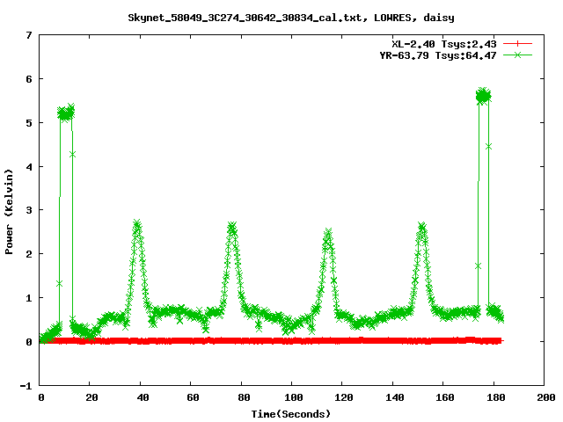The image size is (563, 422).
Task: Click the x-axis tick label 180
Action: point(496,397)
